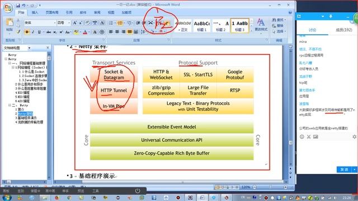Open the Document Map view dropdown
This screenshot has height=201, width=358.
pos(29,48)
